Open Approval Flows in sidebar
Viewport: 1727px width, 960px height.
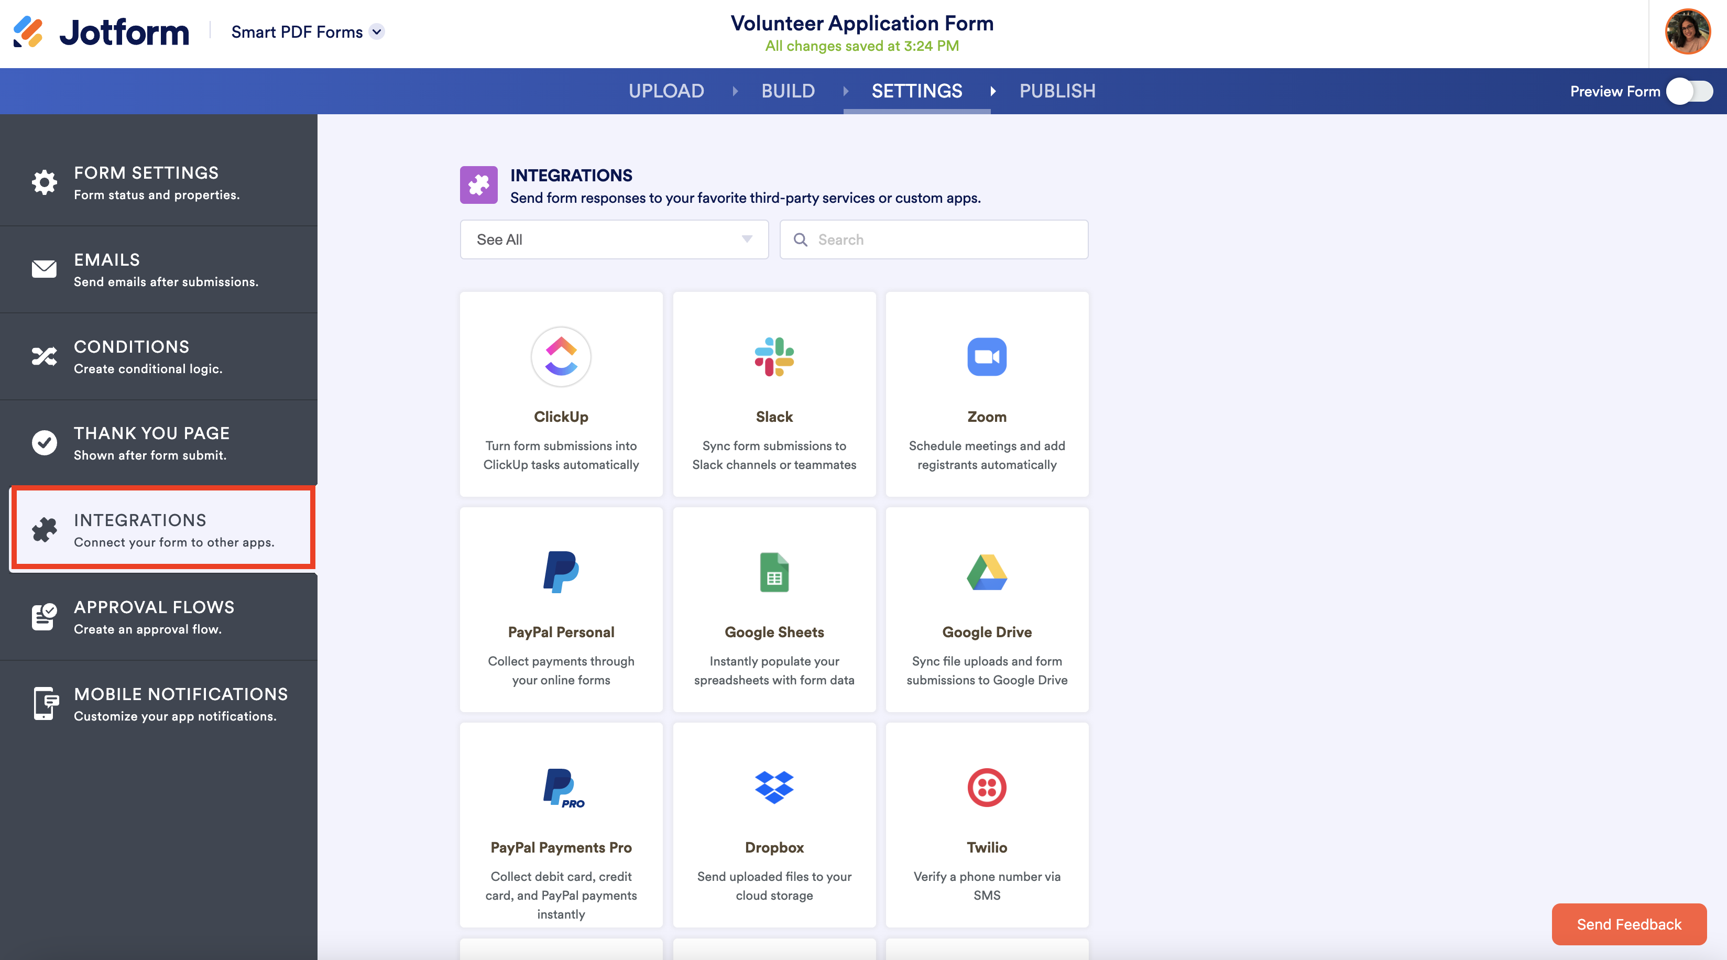(158, 617)
